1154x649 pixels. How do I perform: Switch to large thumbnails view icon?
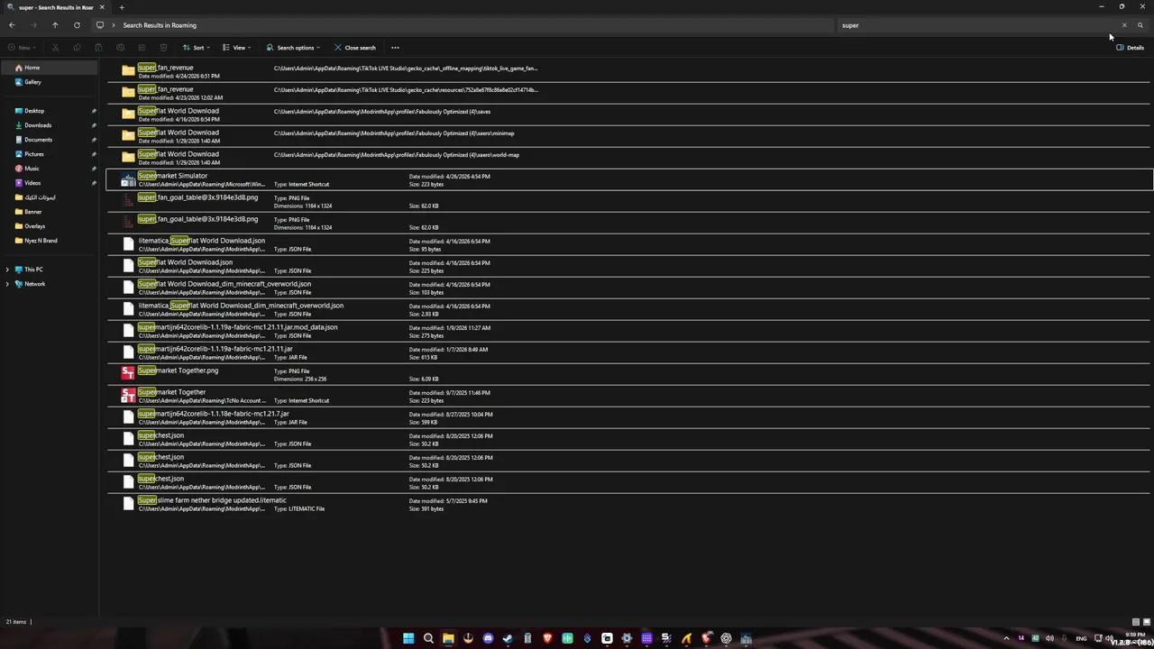(1146, 622)
